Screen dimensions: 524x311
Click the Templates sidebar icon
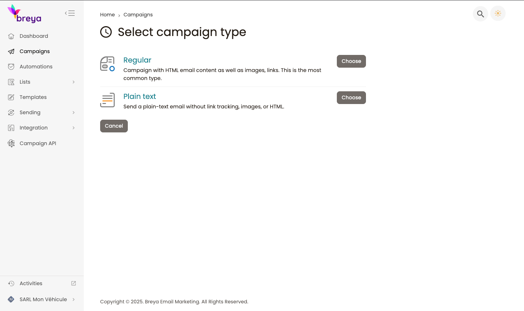pos(11,97)
